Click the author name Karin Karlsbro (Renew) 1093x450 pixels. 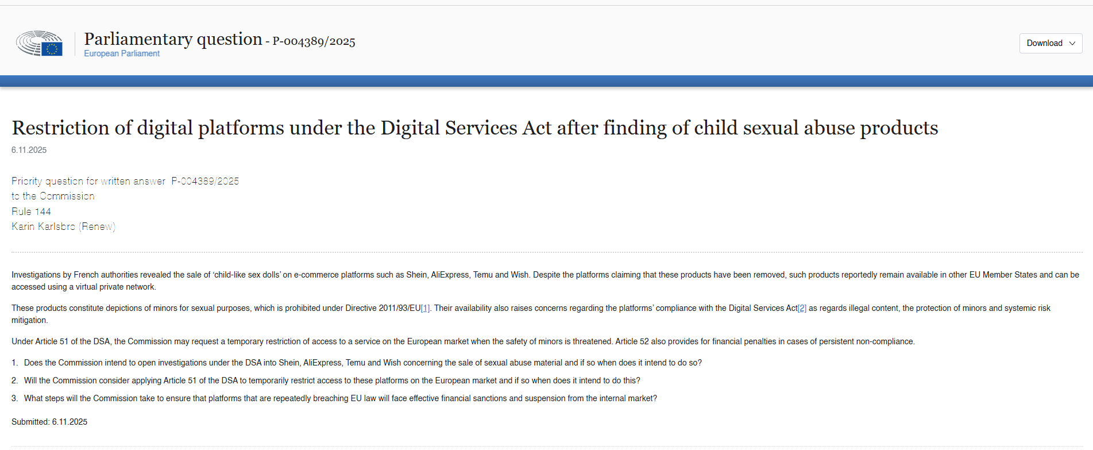click(63, 226)
